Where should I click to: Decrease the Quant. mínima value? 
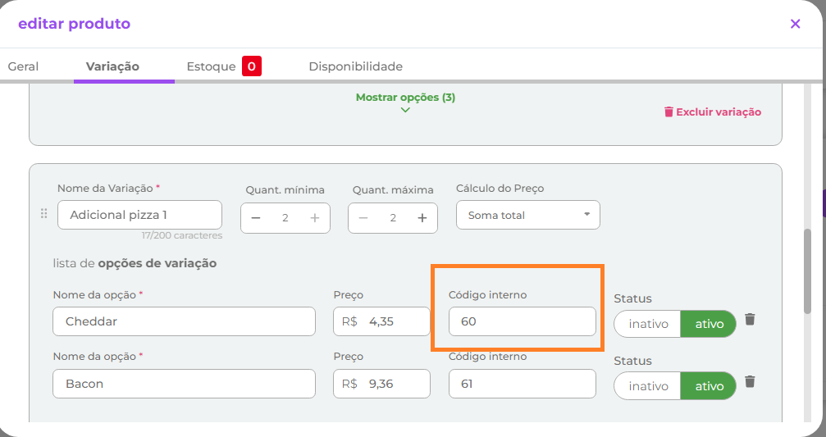coord(256,218)
